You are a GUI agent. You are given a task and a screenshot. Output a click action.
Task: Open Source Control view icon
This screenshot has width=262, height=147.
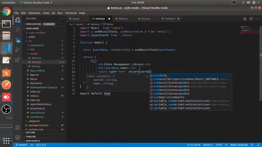(18, 40)
